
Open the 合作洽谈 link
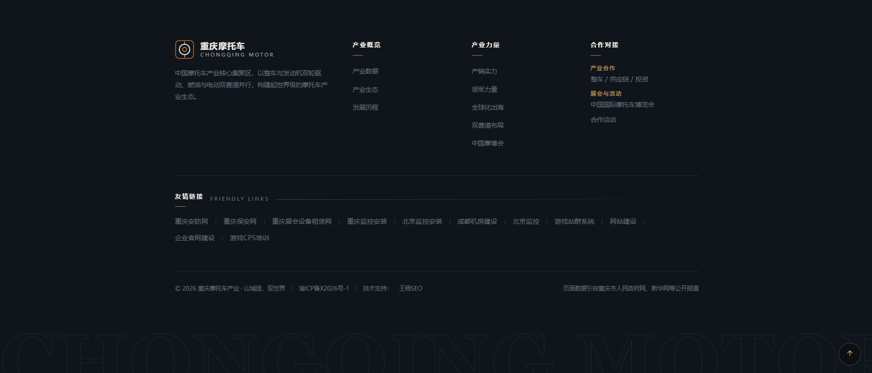tap(603, 120)
